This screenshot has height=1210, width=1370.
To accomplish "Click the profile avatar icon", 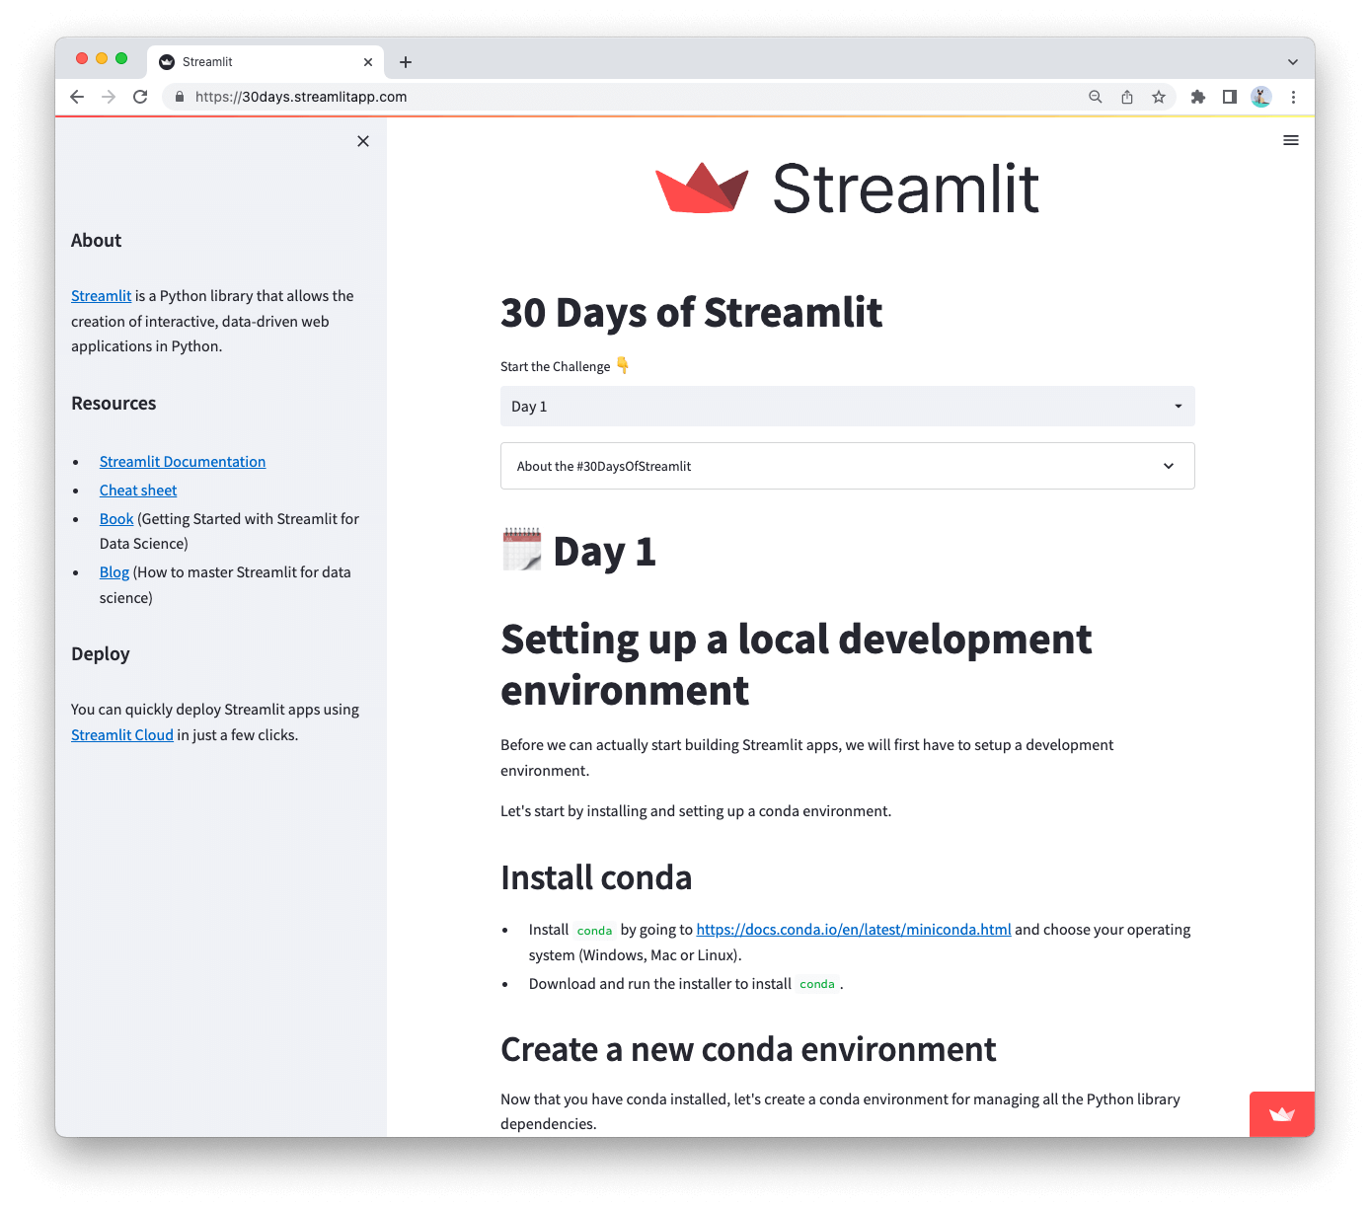I will (x=1261, y=97).
